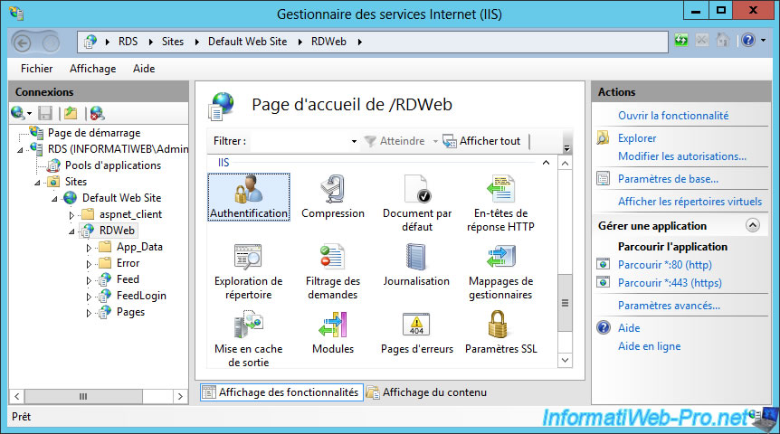
Task: Click the forward navigation arrow button
Action: pyautogui.click(x=51, y=43)
